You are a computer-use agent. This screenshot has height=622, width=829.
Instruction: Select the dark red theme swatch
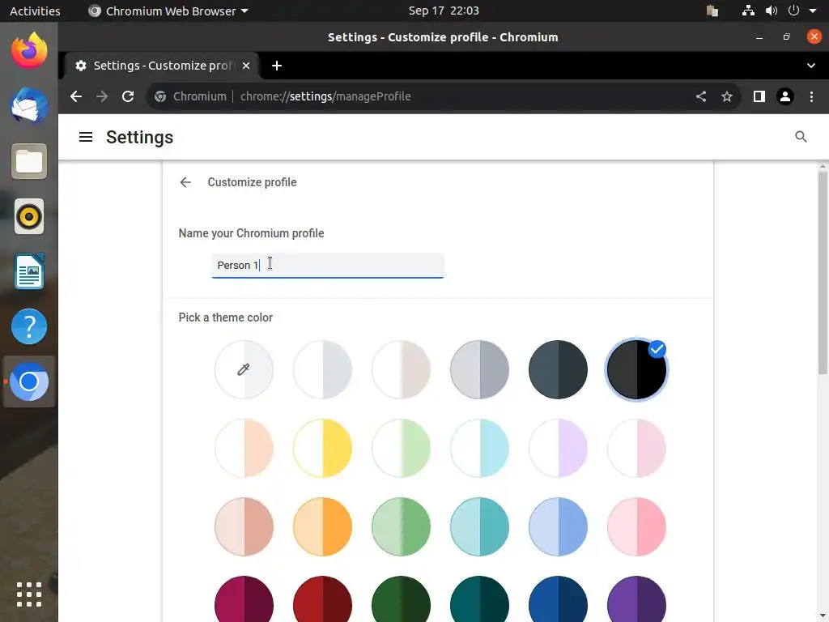point(322,599)
